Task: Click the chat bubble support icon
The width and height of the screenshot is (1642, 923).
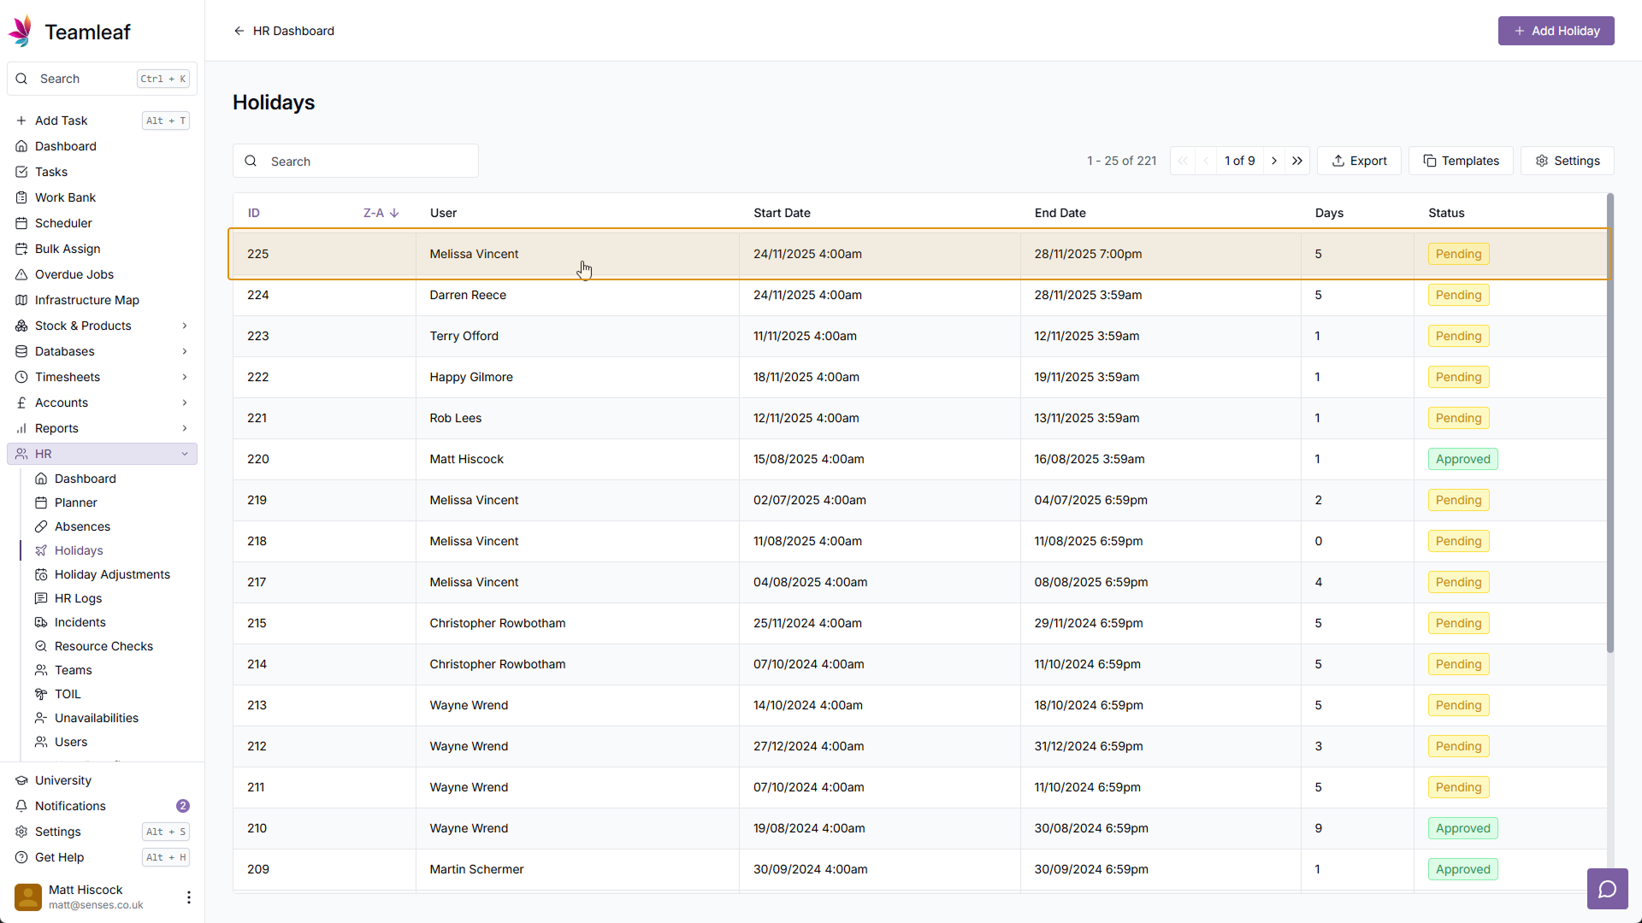Action: click(x=1607, y=890)
